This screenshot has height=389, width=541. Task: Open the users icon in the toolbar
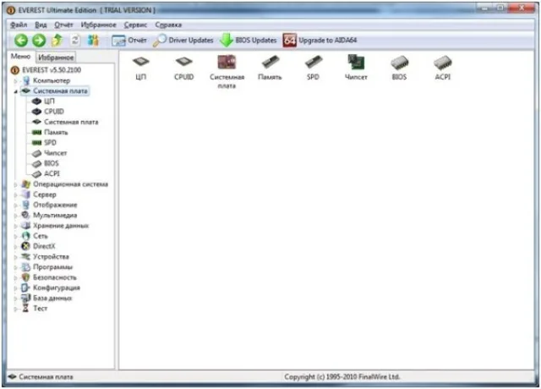93,41
